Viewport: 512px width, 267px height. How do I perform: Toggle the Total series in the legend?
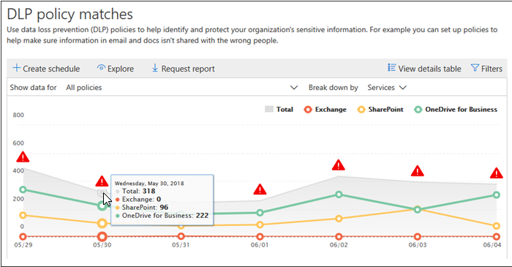pos(279,109)
